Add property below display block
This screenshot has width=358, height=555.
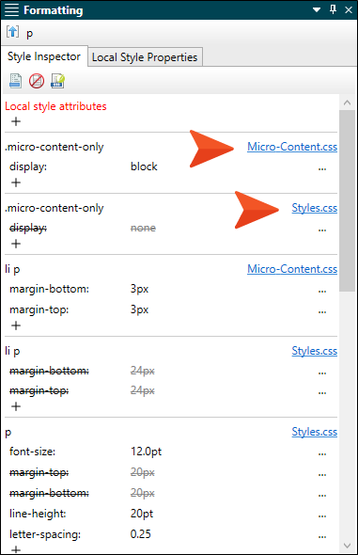pyautogui.click(x=16, y=182)
